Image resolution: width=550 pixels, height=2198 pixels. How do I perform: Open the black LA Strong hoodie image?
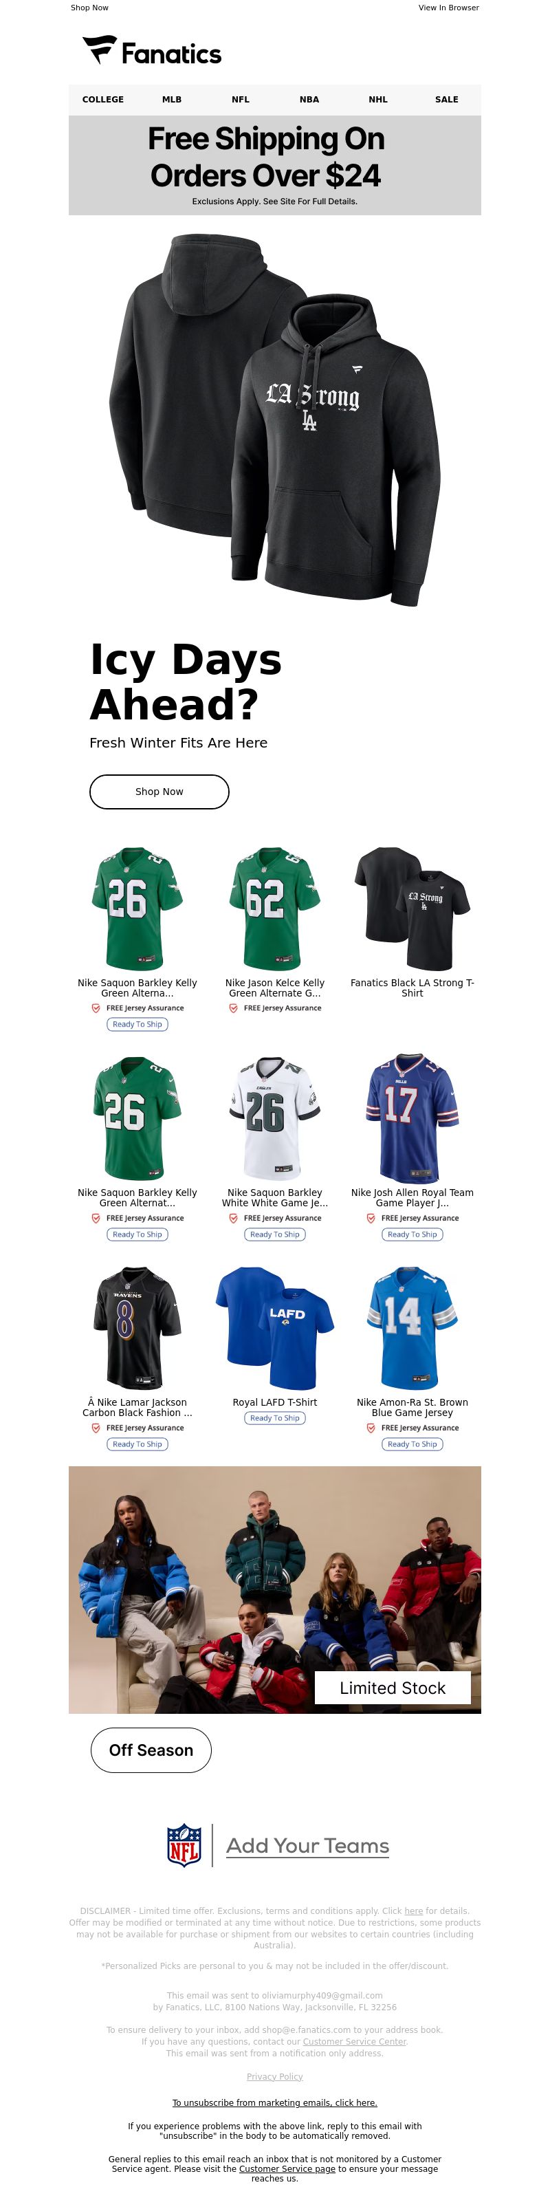[x=274, y=419]
